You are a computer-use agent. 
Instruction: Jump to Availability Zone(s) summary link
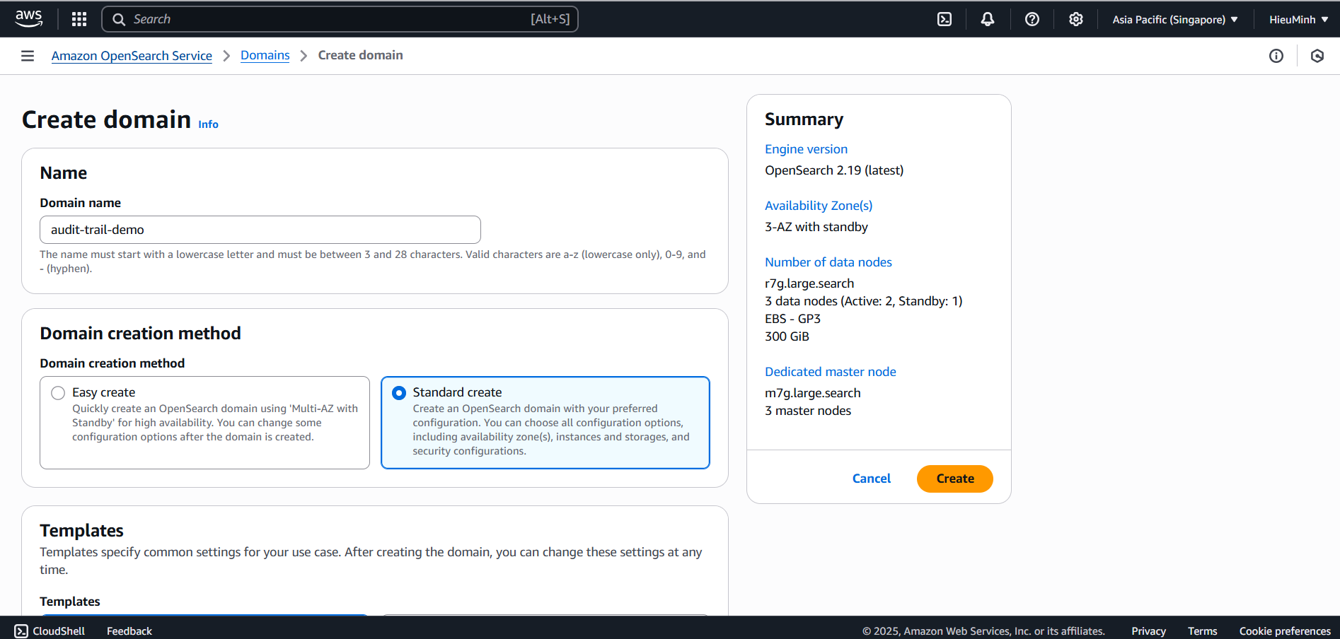[x=819, y=206]
